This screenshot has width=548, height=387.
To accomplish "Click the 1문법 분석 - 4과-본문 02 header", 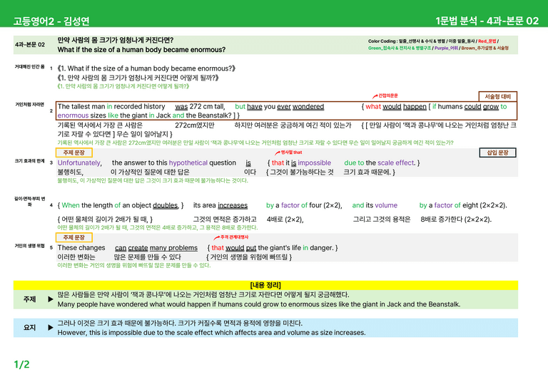I will pos(487,21).
